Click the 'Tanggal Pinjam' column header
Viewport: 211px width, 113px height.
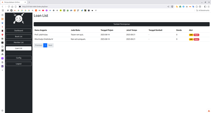107,30
